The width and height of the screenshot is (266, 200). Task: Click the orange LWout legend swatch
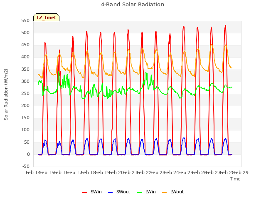[165, 192]
